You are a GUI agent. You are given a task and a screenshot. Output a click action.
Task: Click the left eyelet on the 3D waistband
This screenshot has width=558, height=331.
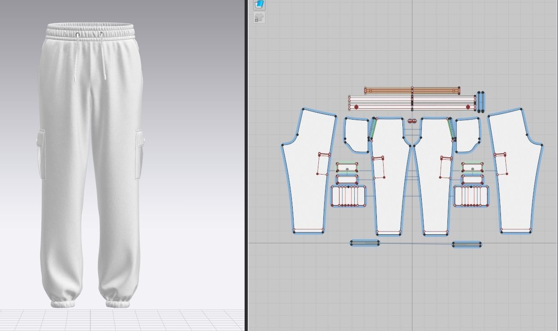pyautogui.click(x=78, y=35)
